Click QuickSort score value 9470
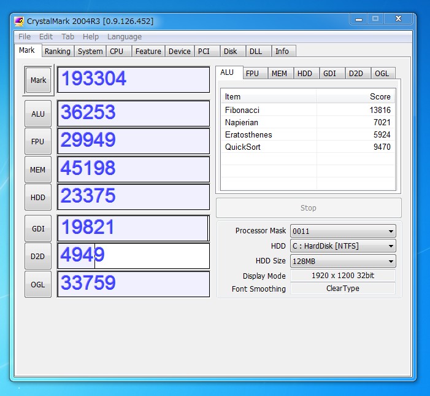Viewport: 430px width, 396px height. pyautogui.click(x=382, y=147)
